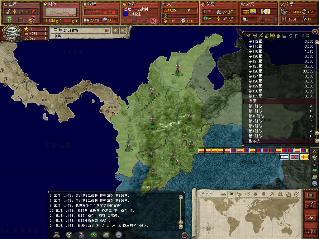Open the statistics chart button

click(310, 205)
